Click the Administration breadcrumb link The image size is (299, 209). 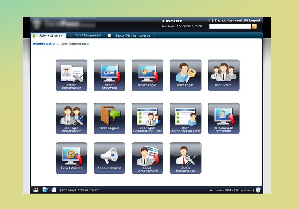click(x=44, y=44)
